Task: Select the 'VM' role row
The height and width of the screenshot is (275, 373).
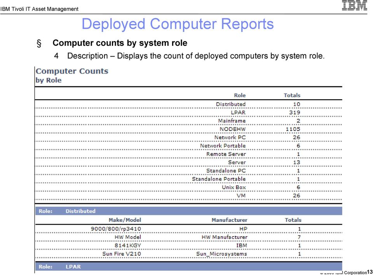Action: (x=188, y=196)
